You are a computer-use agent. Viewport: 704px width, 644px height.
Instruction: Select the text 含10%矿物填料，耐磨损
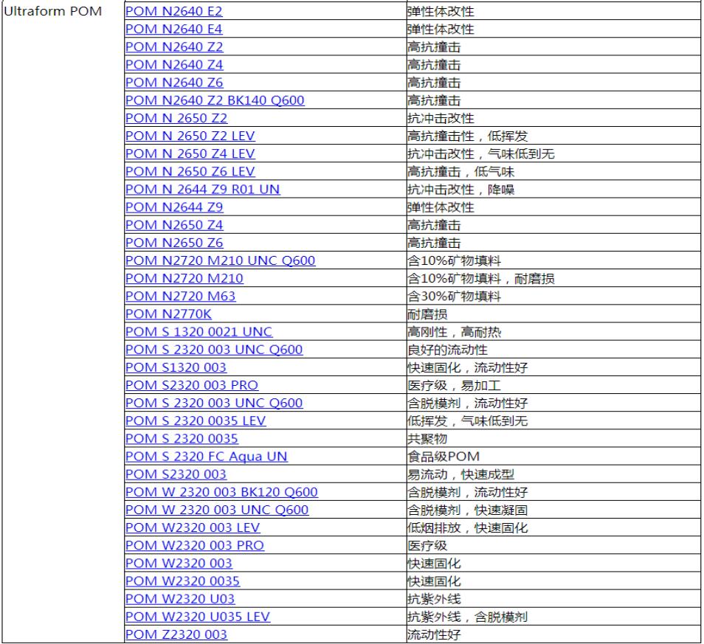click(481, 279)
